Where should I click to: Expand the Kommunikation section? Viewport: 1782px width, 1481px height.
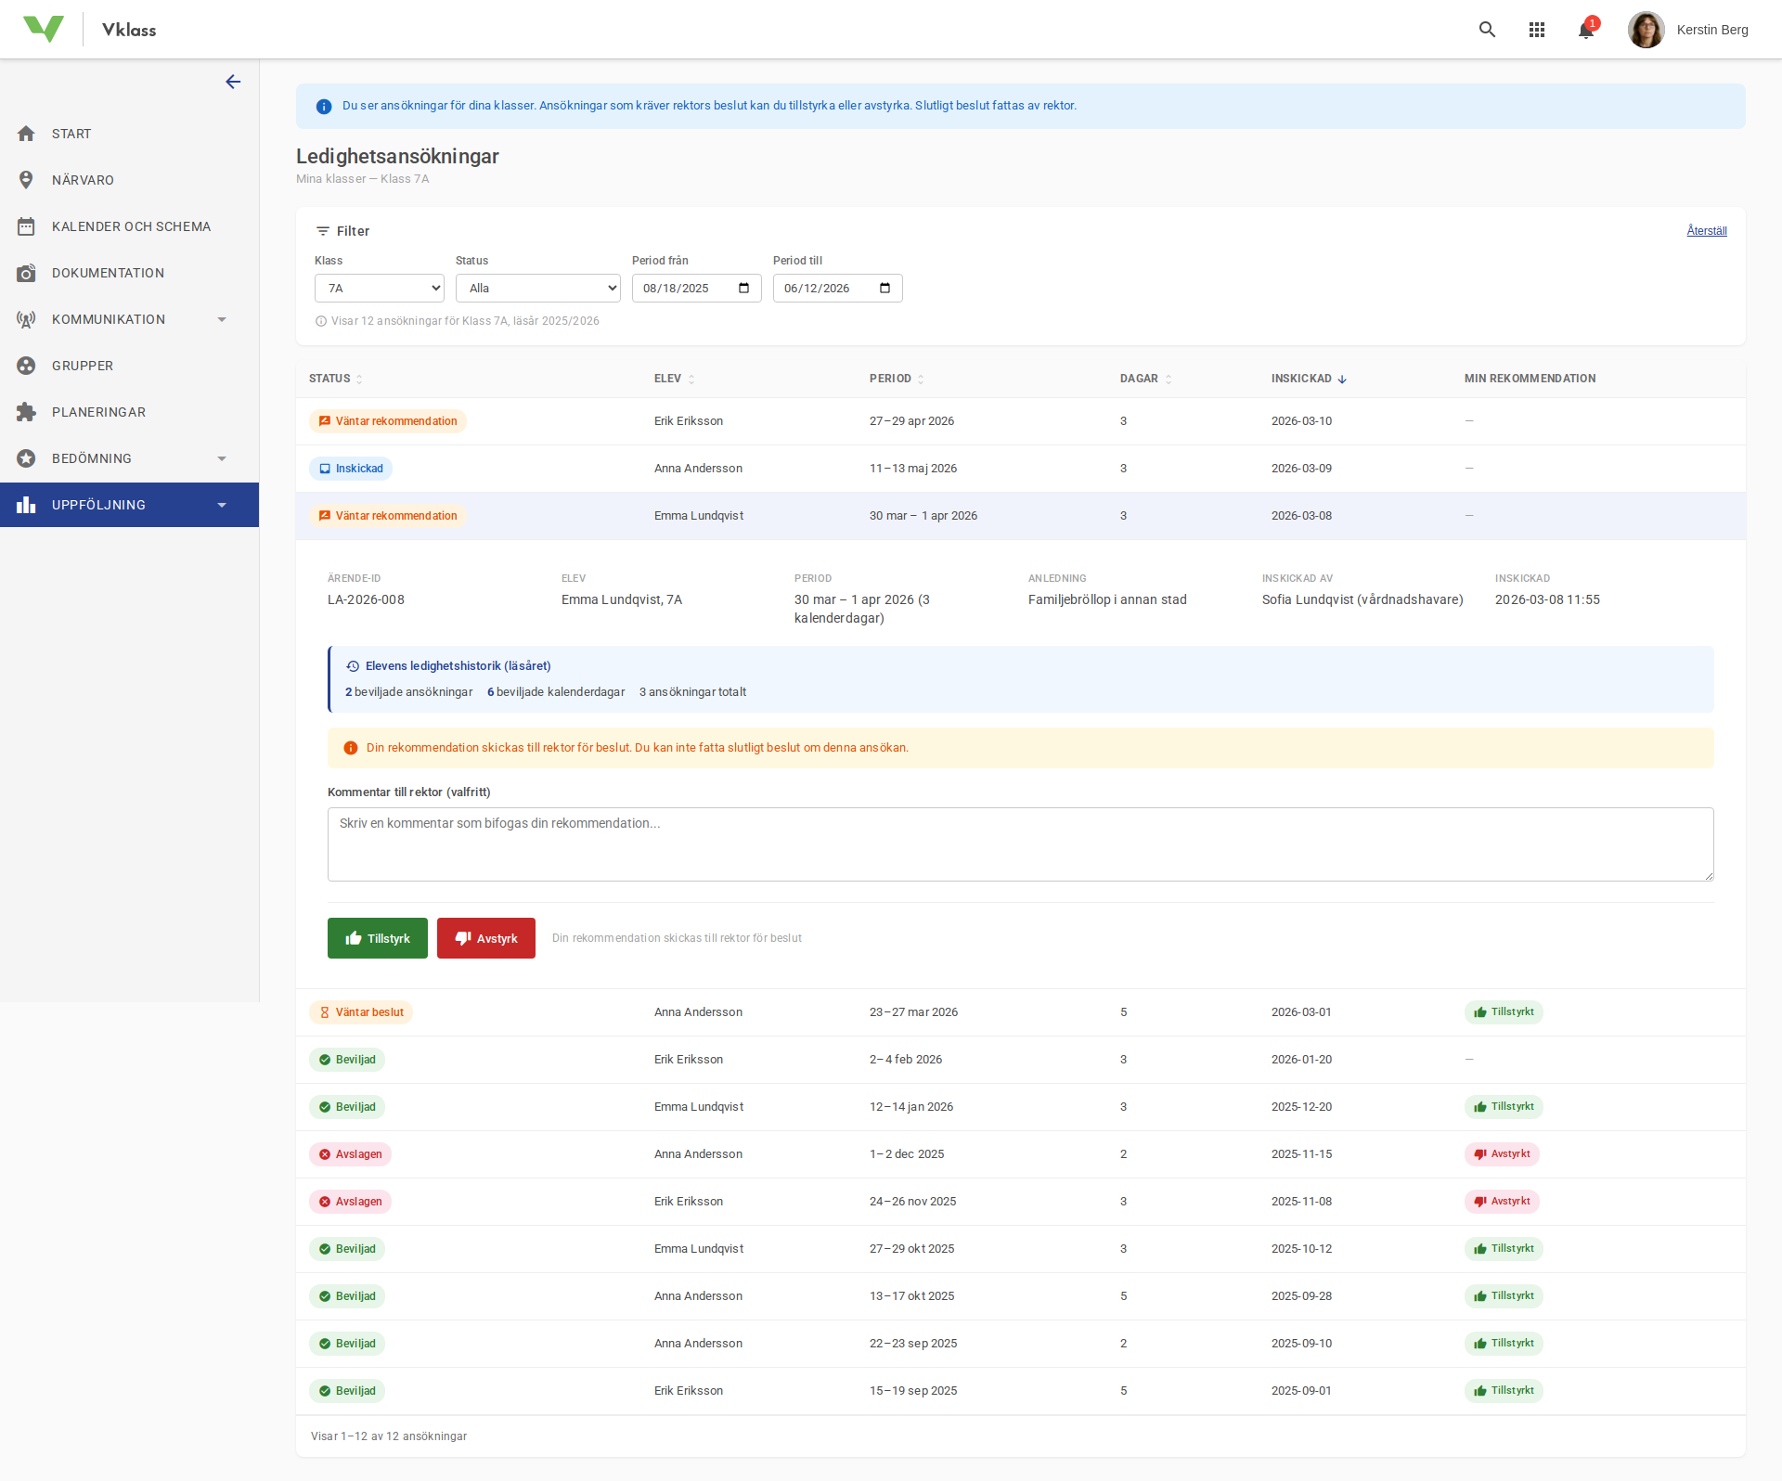click(x=221, y=318)
